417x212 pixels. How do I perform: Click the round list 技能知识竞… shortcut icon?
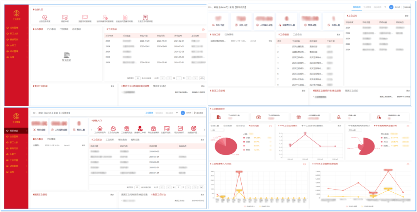click(193, 129)
